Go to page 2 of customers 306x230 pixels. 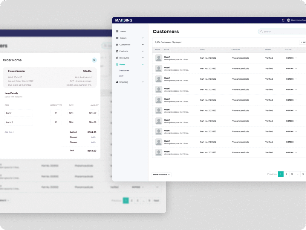(x=286, y=174)
